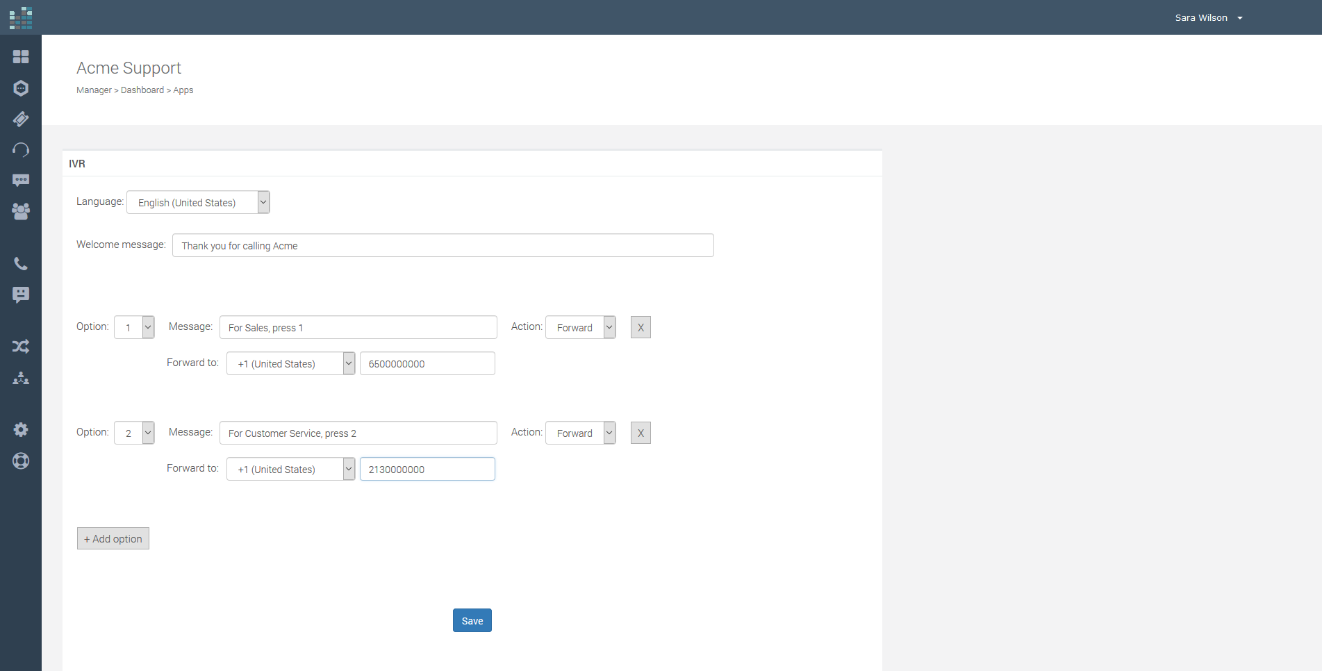This screenshot has height=671, width=1322.
Task: Save the IVR settings
Action: [472, 620]
